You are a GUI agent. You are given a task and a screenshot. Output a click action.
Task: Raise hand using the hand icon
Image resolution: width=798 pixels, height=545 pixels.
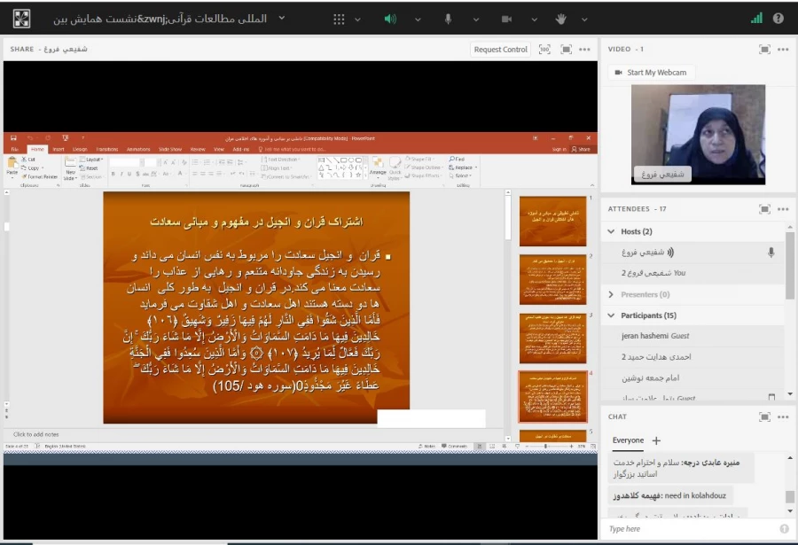[x=561, y=19]
